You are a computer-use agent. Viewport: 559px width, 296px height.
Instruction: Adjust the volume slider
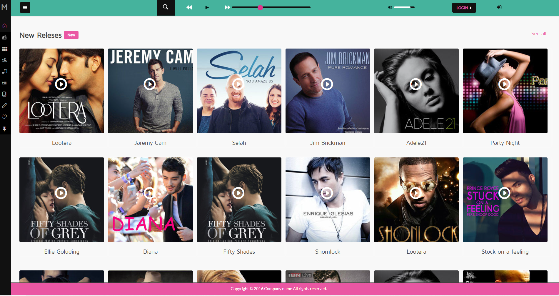(x=404, y=7)
